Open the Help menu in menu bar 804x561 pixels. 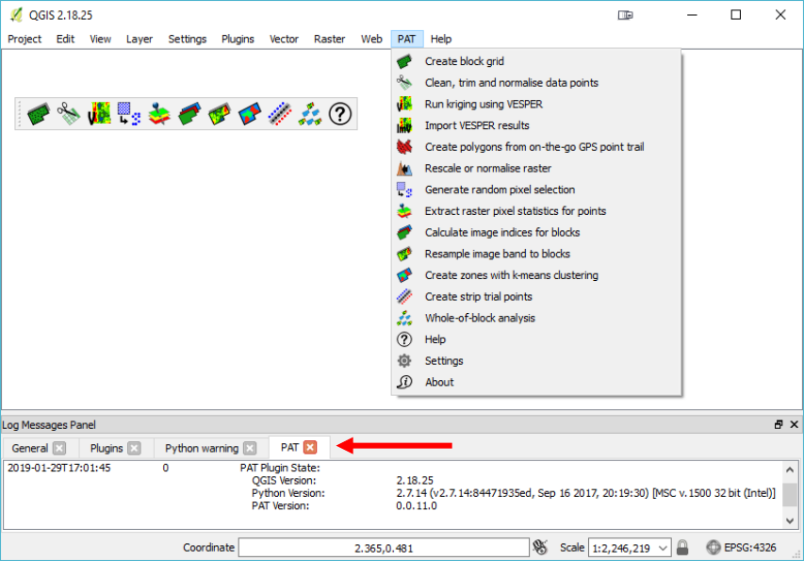pyautogui.click(x=441, y=39)
